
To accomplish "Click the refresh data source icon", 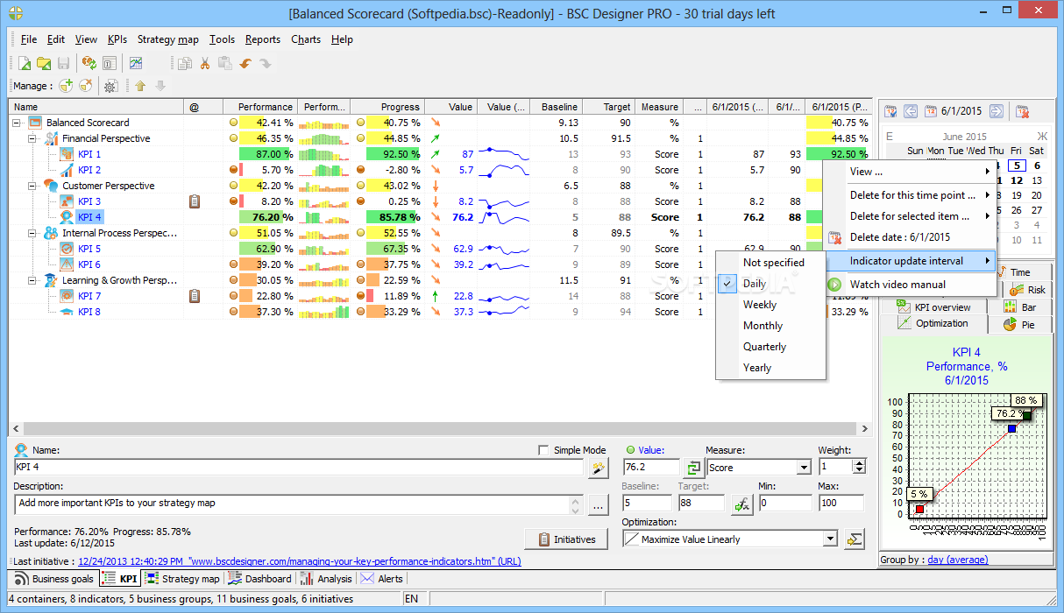I will tap(89, 63).
